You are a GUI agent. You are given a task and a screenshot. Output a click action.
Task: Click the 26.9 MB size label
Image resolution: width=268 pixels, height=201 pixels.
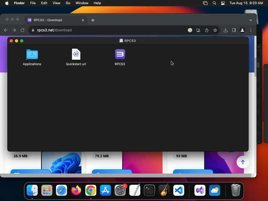coord(20,156)
